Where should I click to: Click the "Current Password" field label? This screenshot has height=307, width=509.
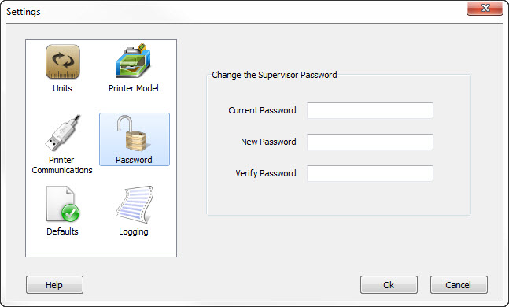262,110
